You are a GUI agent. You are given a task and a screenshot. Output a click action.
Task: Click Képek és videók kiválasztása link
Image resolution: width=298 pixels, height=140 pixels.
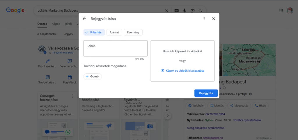click(183, 71)
